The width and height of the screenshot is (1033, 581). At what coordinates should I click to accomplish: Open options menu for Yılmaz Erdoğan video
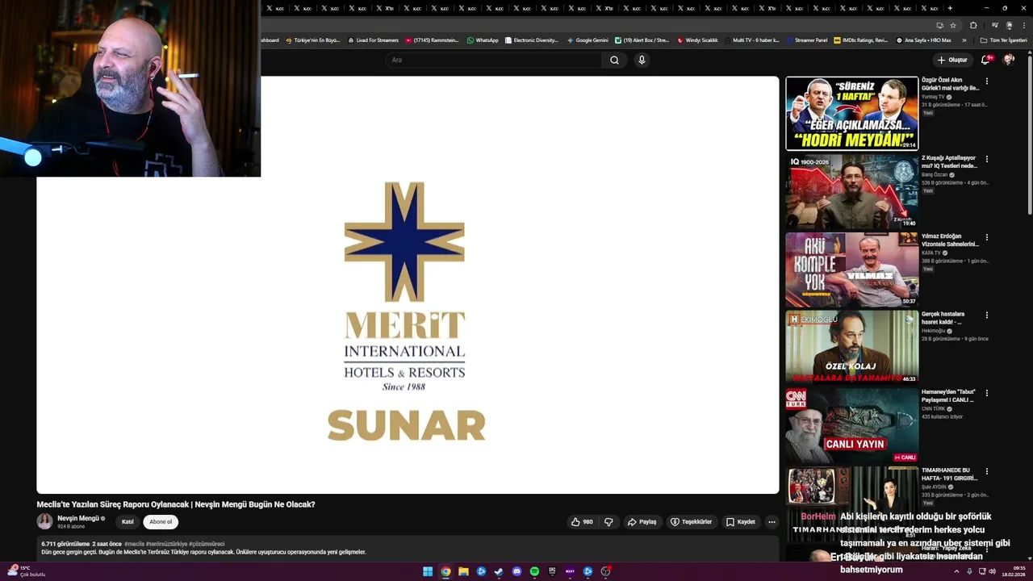[986, 237]
